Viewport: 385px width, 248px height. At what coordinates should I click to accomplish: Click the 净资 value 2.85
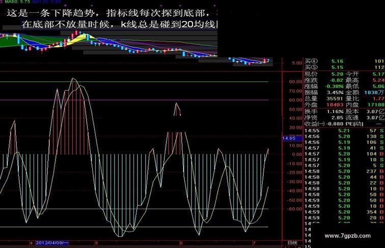pyautogui.click(x=337, y=118)
